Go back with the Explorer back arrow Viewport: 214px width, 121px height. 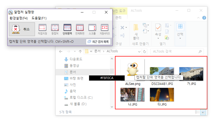coord(61,51)
